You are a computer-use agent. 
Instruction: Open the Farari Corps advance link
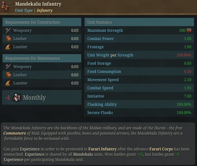click(161, 149)
